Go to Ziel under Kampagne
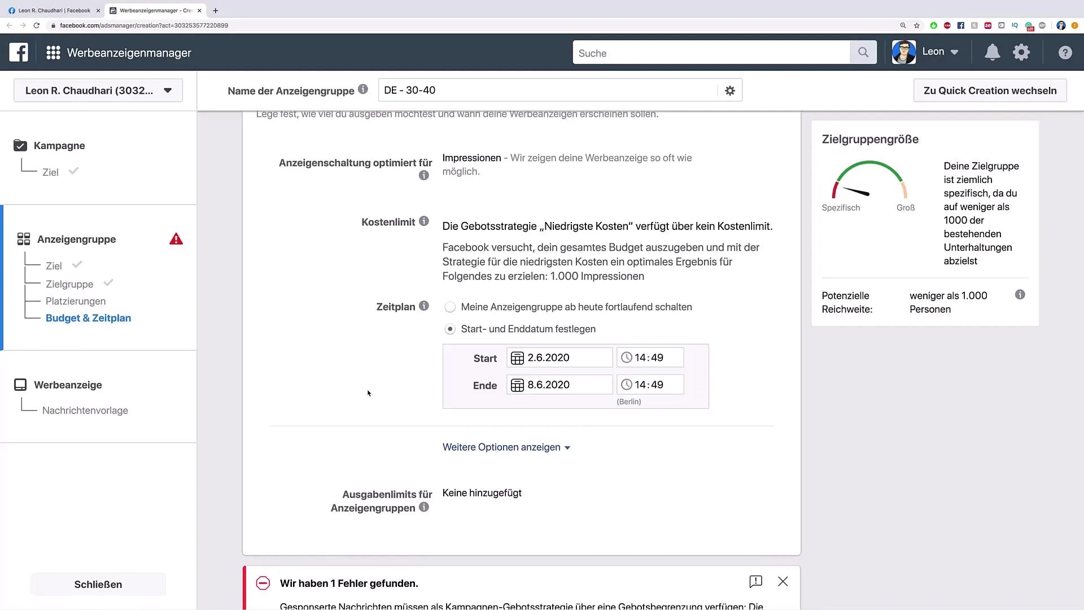The width and height of the screenshot is (1084, 610). 50,172
